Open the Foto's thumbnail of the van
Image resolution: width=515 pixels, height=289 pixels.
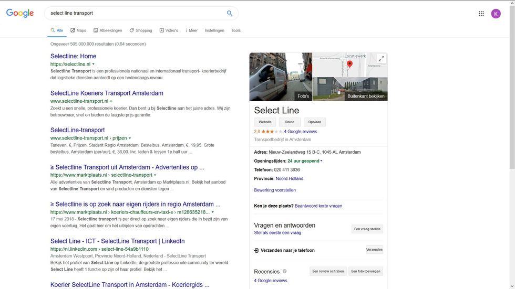[x=281, y=77]
